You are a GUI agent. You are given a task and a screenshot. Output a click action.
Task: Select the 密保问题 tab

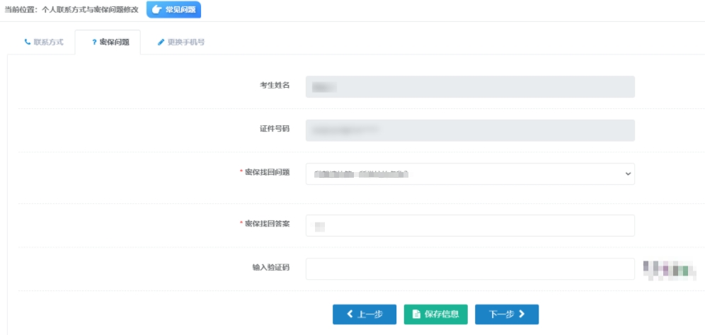[x=110, y=42]
